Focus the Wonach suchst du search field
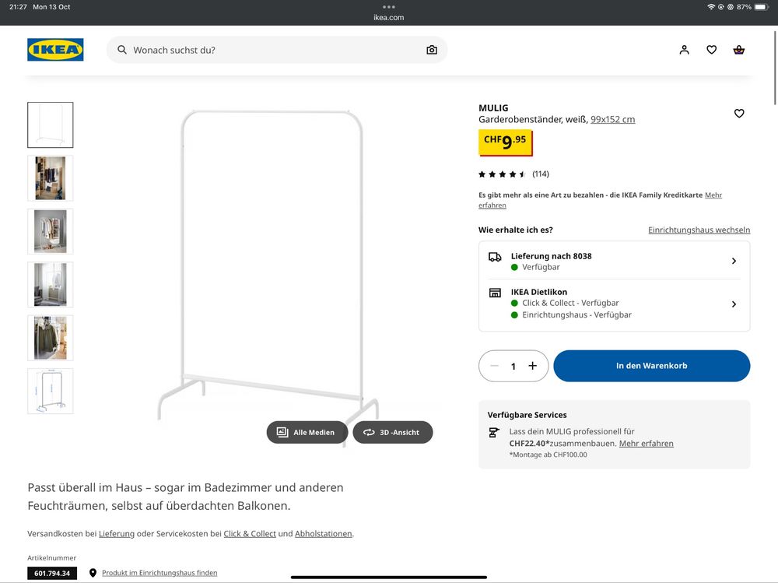Image resolution: width=778 pixels, height=583 pixels. tap(272, 50)
